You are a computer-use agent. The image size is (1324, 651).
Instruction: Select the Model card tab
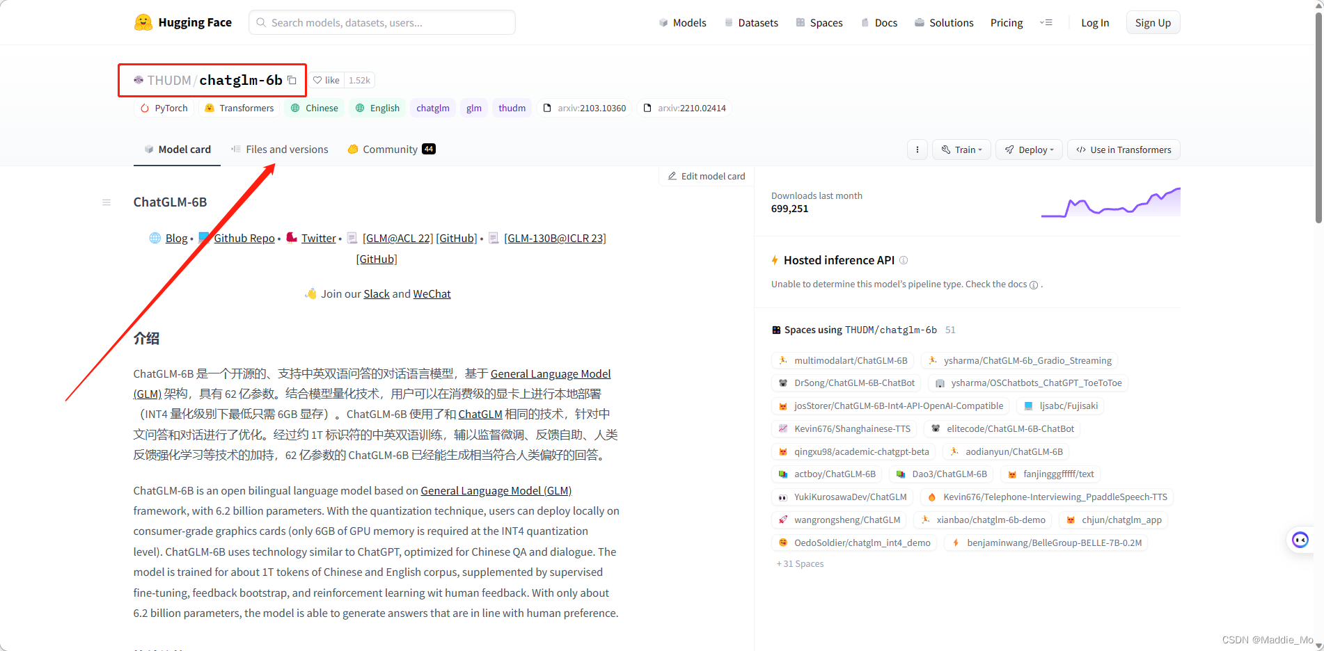(177, 150)
